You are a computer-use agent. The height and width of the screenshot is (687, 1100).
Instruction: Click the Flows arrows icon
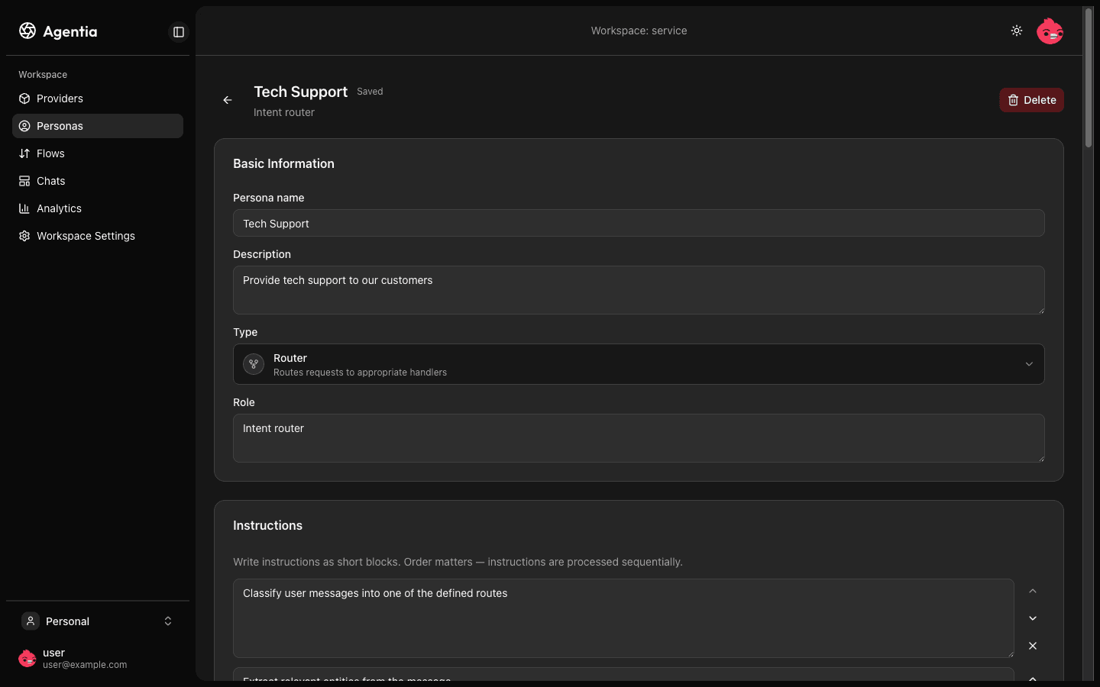click(x=24, y=153)
